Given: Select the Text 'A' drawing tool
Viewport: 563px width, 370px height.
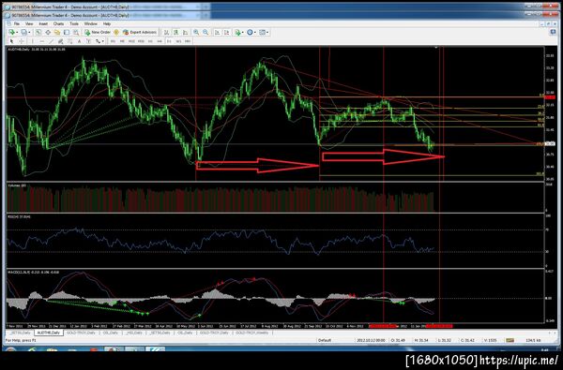Looking at the screenshot, I should click(79, 41).
